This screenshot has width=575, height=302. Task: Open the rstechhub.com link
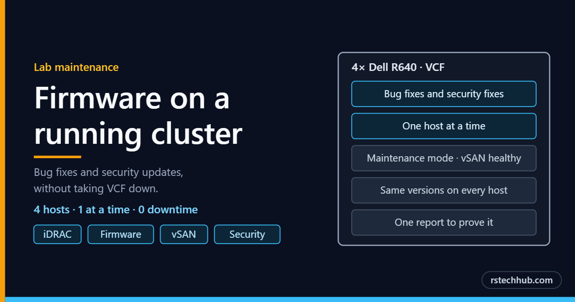point(521,280)
